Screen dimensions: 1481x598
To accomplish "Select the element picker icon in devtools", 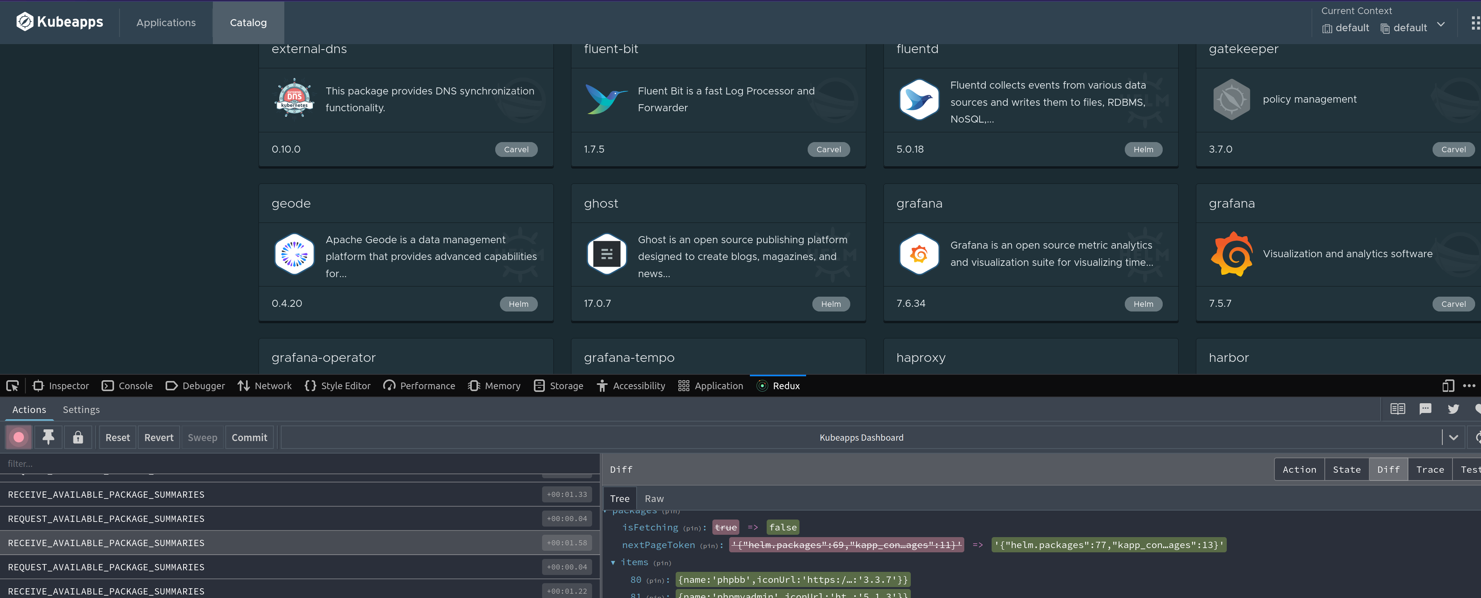I will (12, 385).
